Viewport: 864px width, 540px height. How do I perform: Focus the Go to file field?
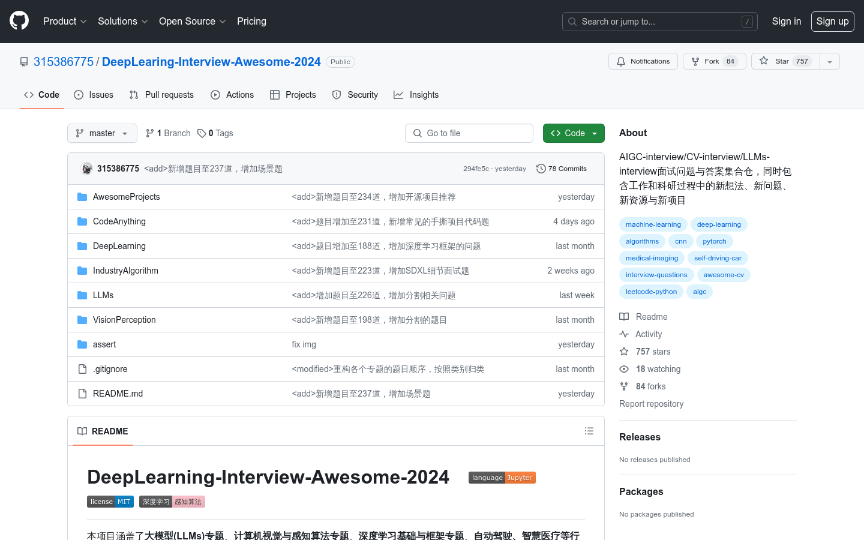click(x=469, y=133)
